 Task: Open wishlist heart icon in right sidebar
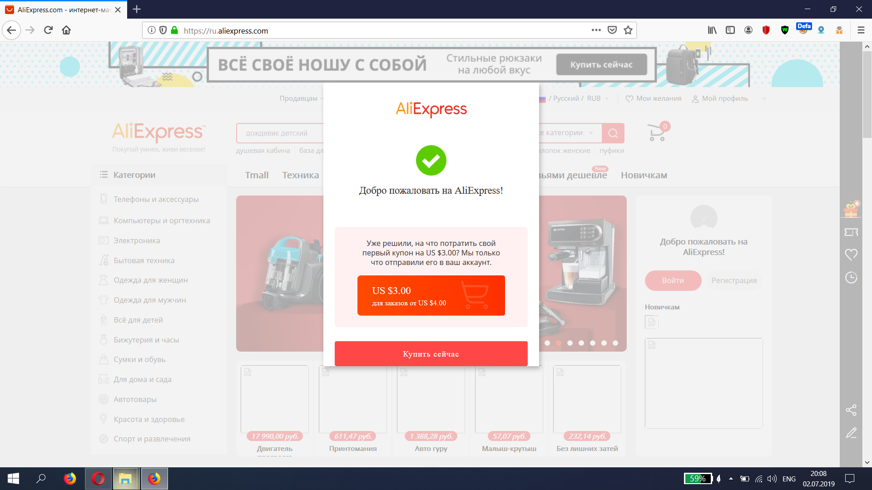click(851, 255)
